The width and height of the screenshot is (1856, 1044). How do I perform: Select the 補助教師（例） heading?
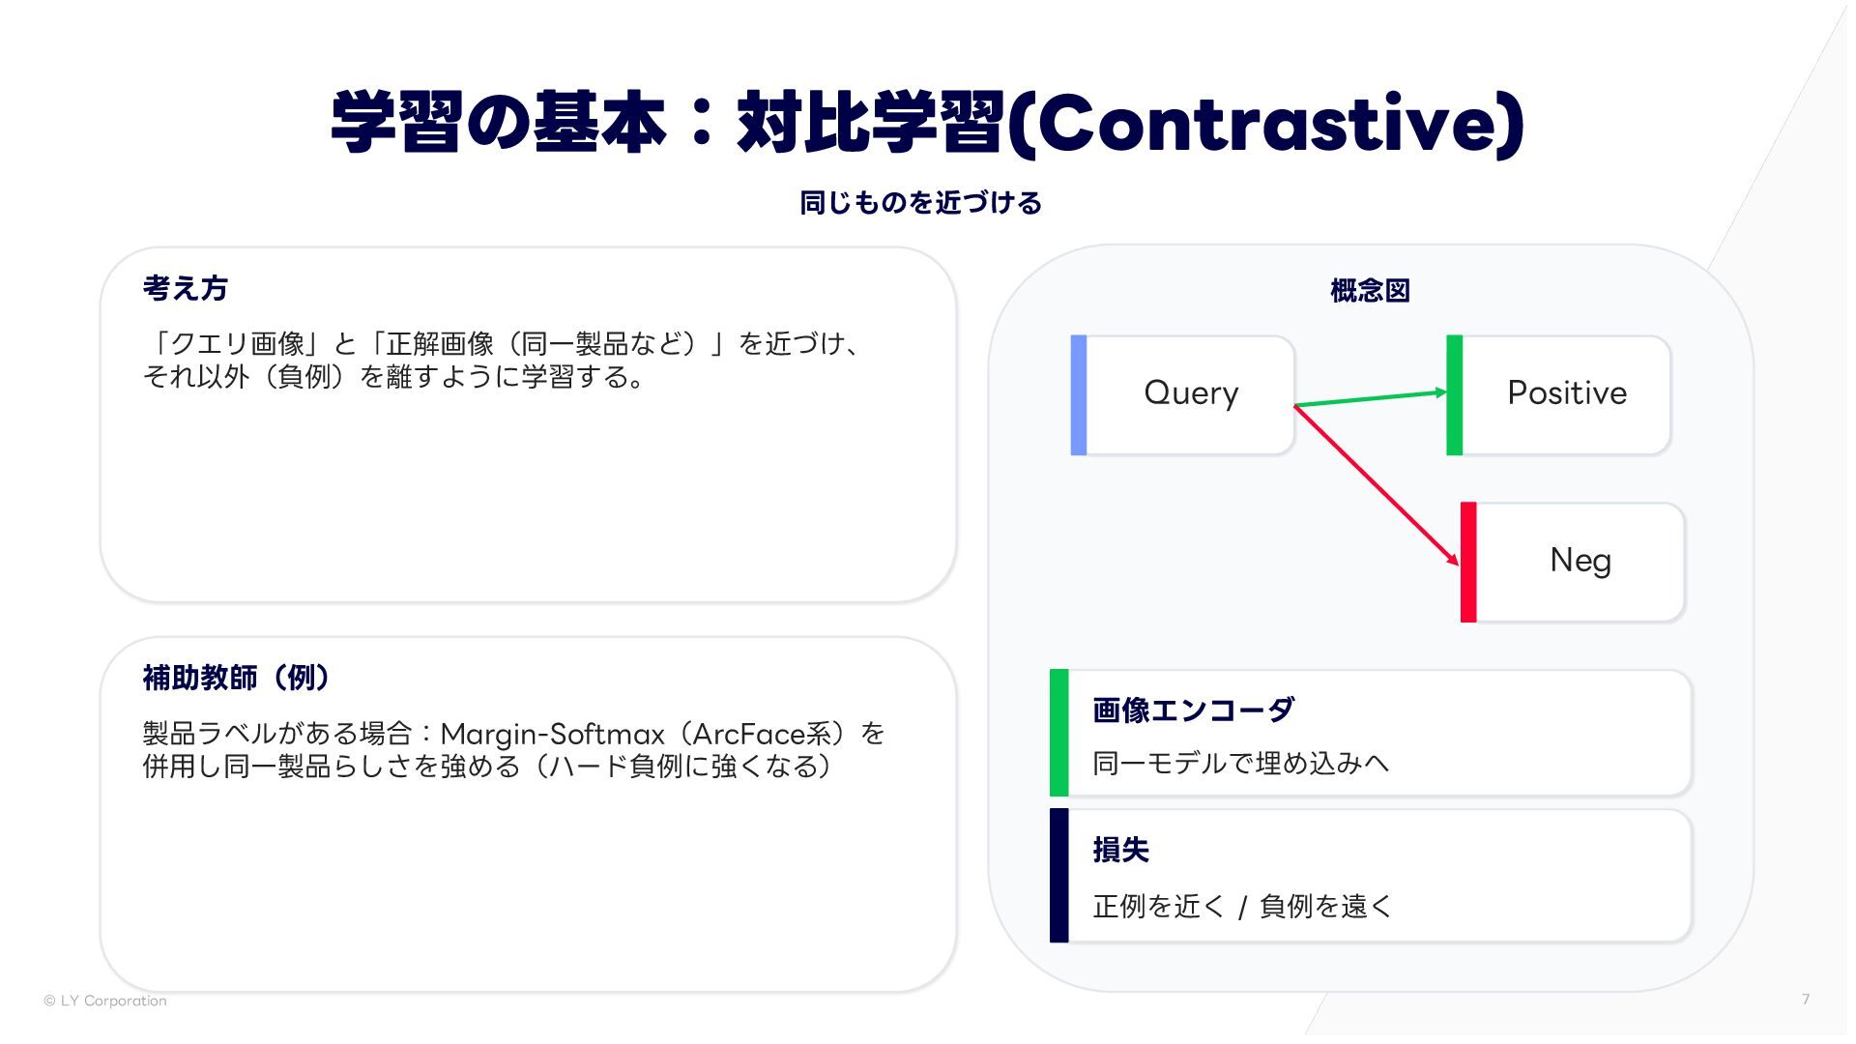click(238, 678)
